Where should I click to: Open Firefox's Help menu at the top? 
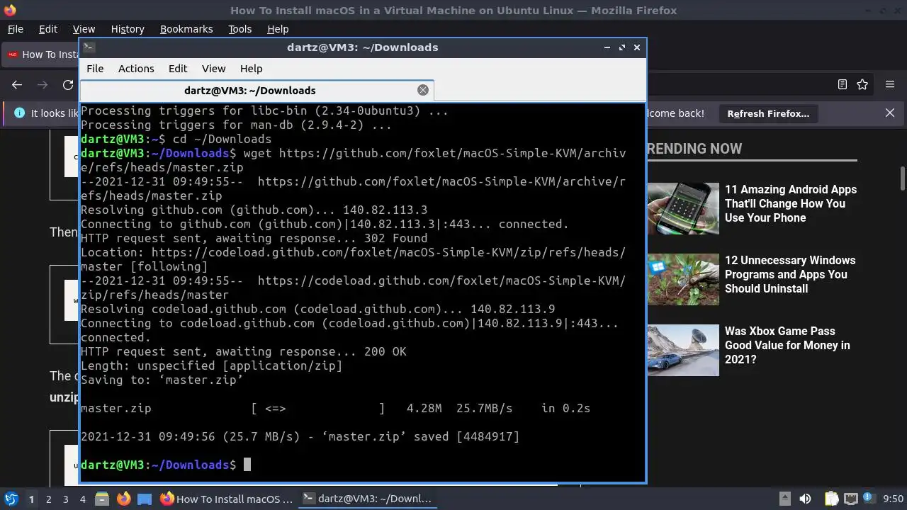pyautogui.click(x=278, y=29)
